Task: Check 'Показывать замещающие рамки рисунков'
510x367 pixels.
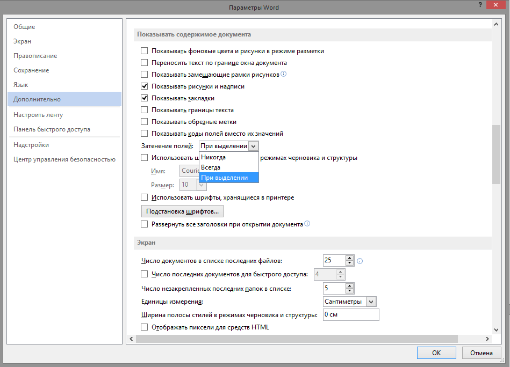Action: click(144, 75)
